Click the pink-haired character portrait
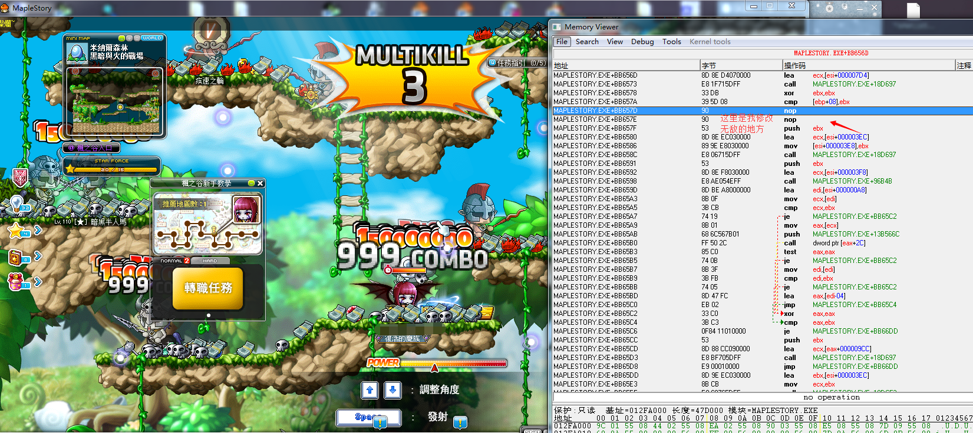The image size is (973, 433). (246, 209)
